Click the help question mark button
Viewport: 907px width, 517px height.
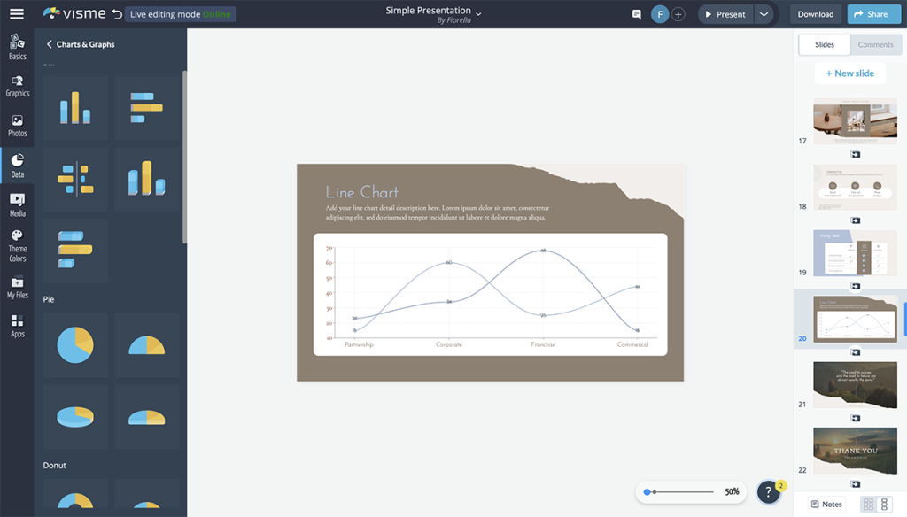pos(769,491)
